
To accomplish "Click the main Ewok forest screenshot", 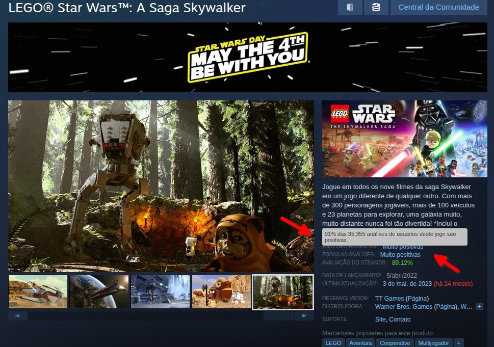I will 161,186.
